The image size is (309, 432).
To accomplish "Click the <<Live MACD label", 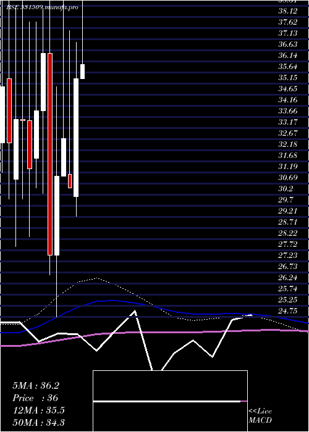I will (x=260, y=415).
